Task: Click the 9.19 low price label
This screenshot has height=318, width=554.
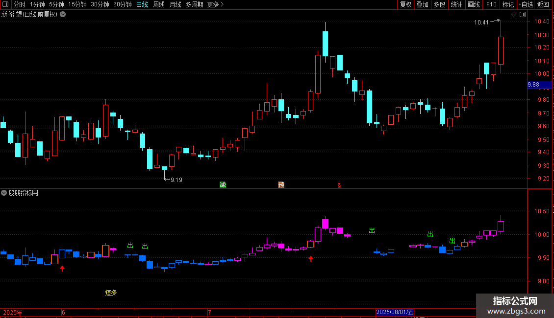Action: coord(176,180)
